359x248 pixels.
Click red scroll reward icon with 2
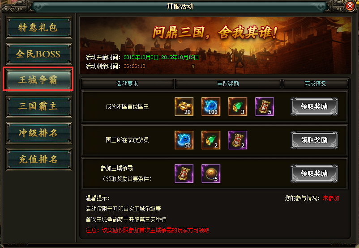click(x=238, y=140)
